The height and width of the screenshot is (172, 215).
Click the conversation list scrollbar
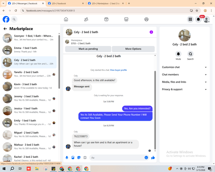[59, 62]
